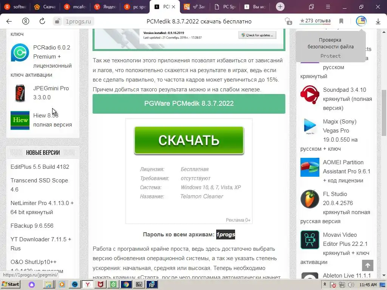Open the tracker blocking shield icon
The image size is (387, 290).
pos(288,21)
